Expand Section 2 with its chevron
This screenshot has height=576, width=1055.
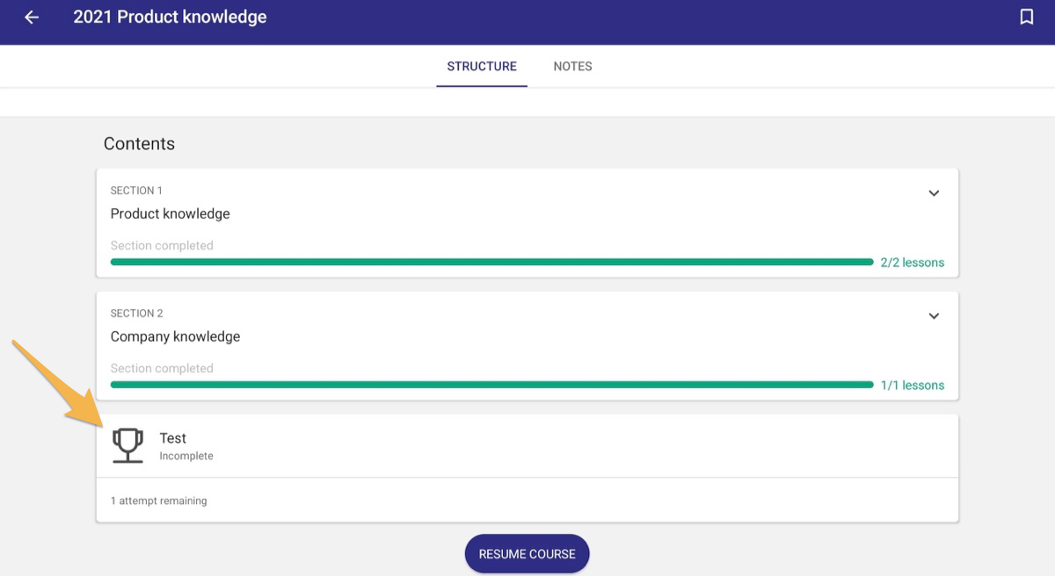coord(934,316)
